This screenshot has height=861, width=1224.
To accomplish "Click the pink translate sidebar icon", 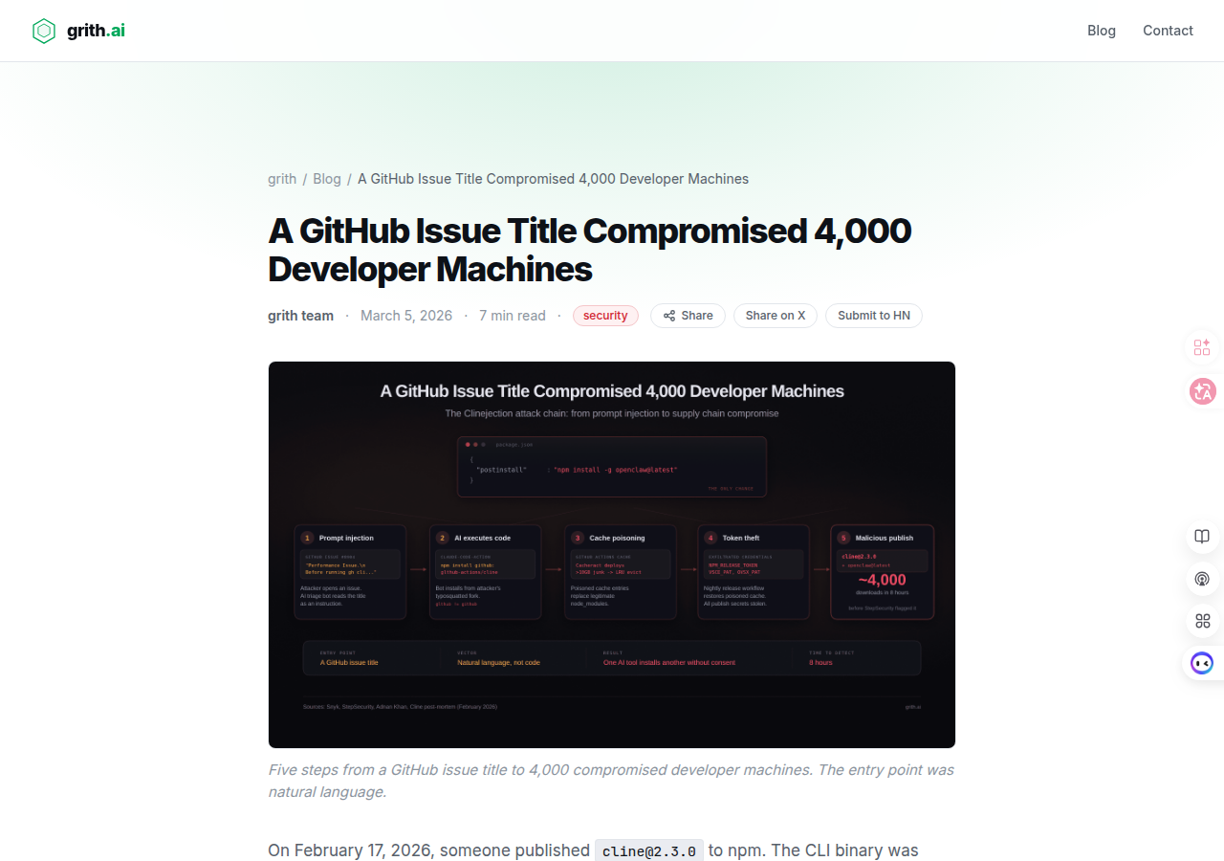I will [x=1202, y=390].
